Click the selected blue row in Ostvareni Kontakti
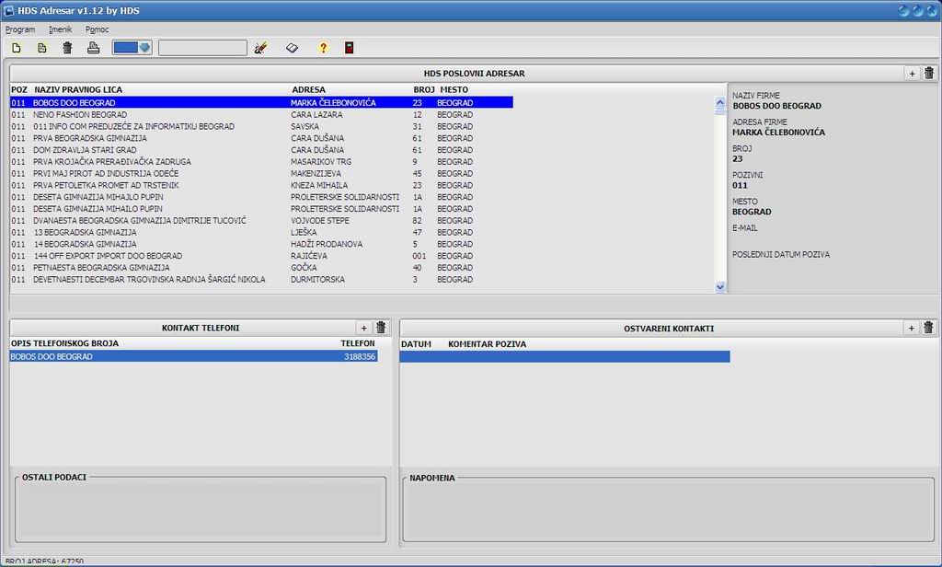 click(x=565, y=356)
